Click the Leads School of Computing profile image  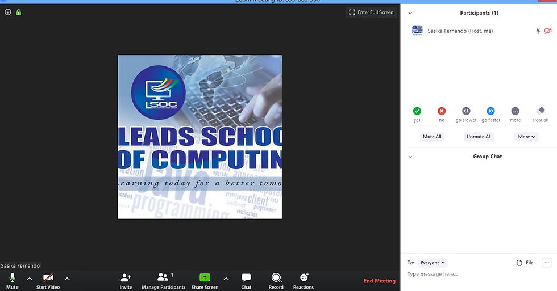coord(199,137)
